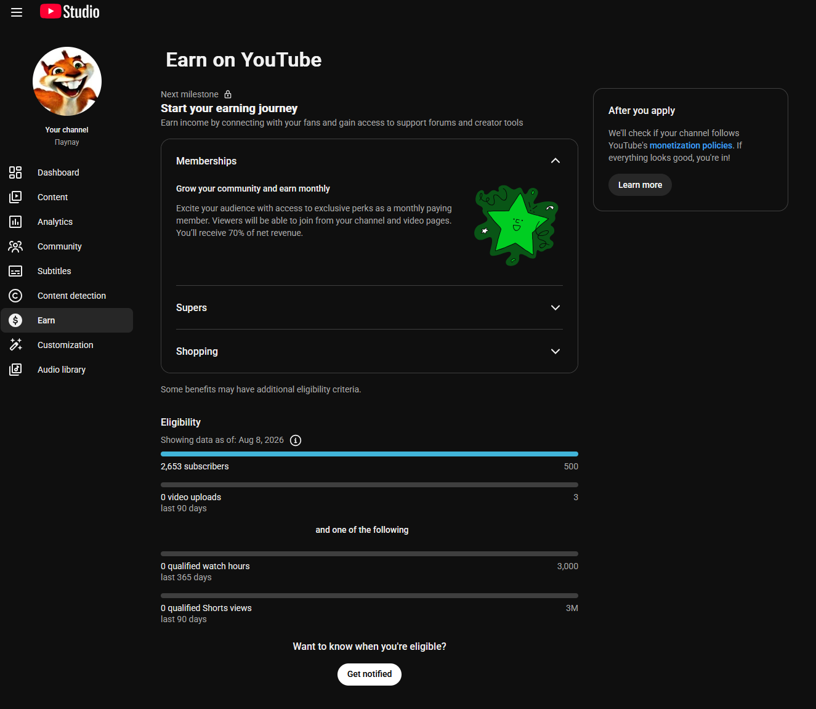Open Subtitles in the sidebar
The width and height of the screenshot is (816, 709).
coord(67,271)
